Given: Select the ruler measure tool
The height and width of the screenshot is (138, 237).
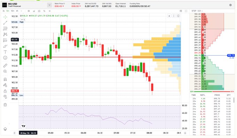Looking at the screenshot, I should click(5, 65).
